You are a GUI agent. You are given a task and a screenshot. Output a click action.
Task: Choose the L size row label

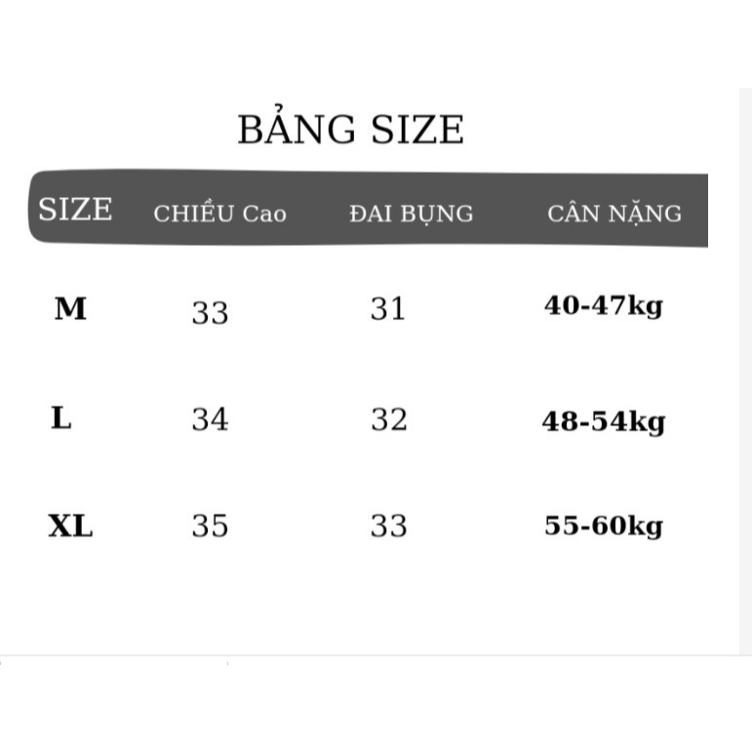tap(61, 417)
